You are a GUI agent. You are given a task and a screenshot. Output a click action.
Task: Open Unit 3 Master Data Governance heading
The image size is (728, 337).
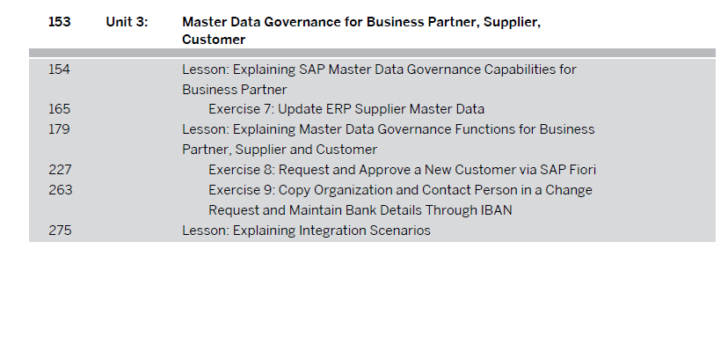pyautogui.click(x=361, y=31)
